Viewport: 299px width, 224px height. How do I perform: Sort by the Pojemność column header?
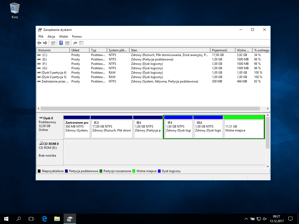click(x=223, y=50)
